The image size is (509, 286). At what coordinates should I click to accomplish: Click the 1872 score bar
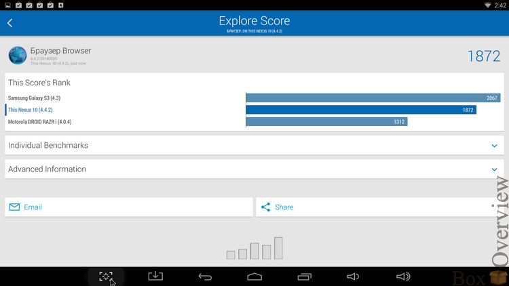point(361,110)
